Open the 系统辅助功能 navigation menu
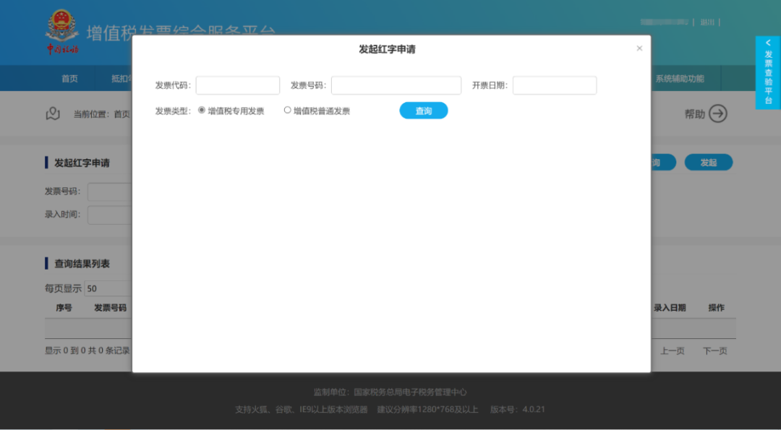Screen dimensions: 781x430 pyautogui.click(x=679, y=79)
